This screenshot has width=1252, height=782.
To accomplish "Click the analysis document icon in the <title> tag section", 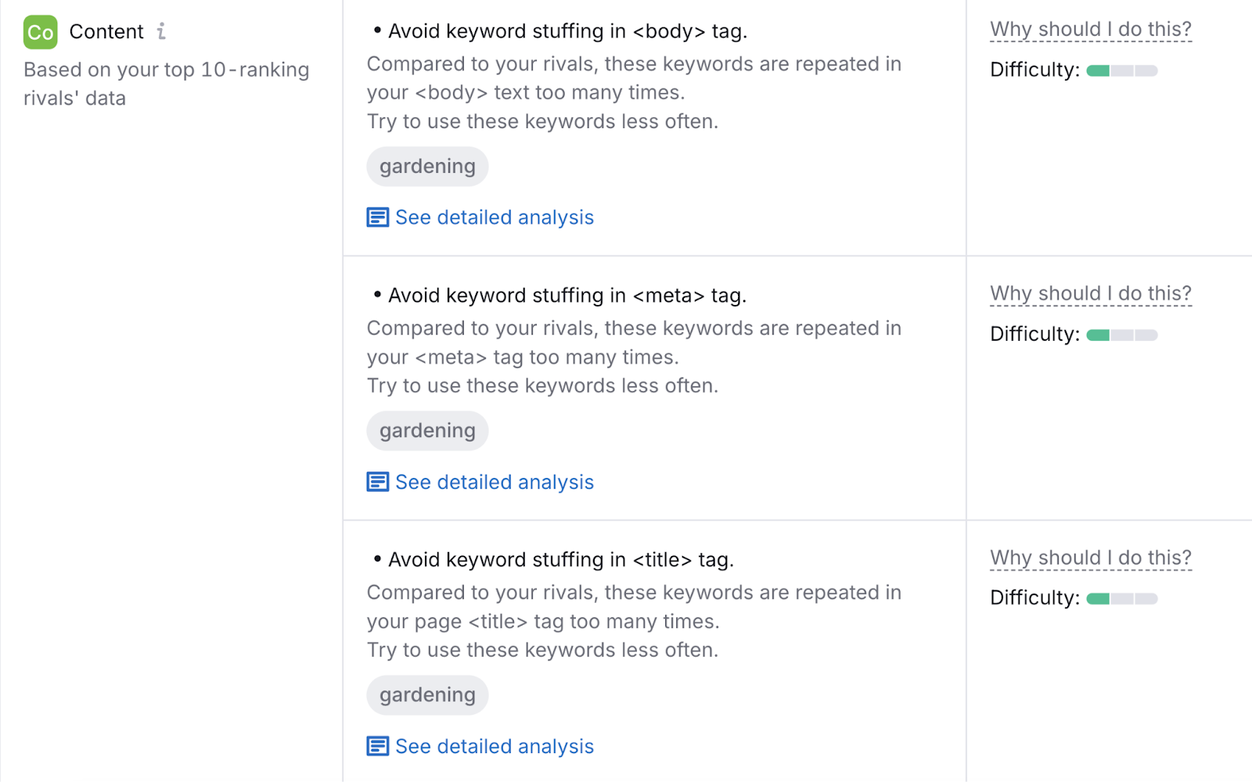I will [x=377, y=746].
